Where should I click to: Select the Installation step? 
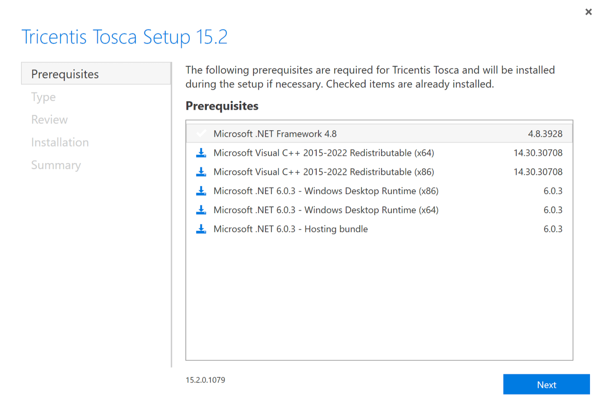60,142
